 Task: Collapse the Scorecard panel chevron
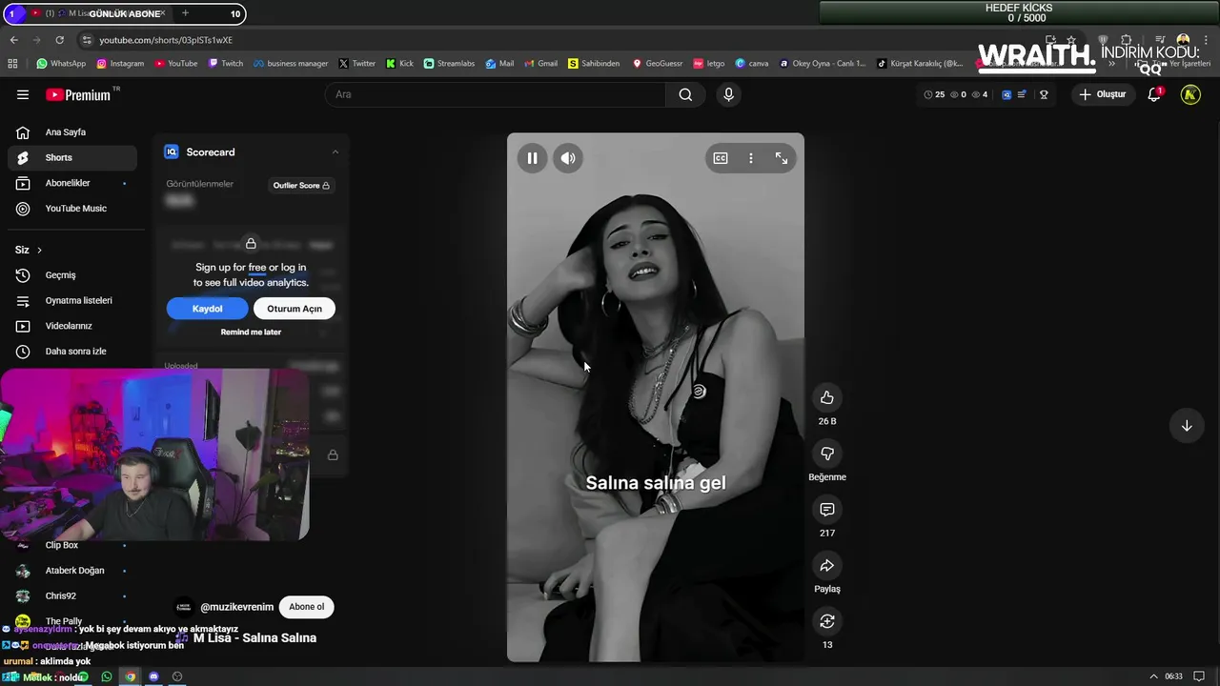click(x=335, y=152)
